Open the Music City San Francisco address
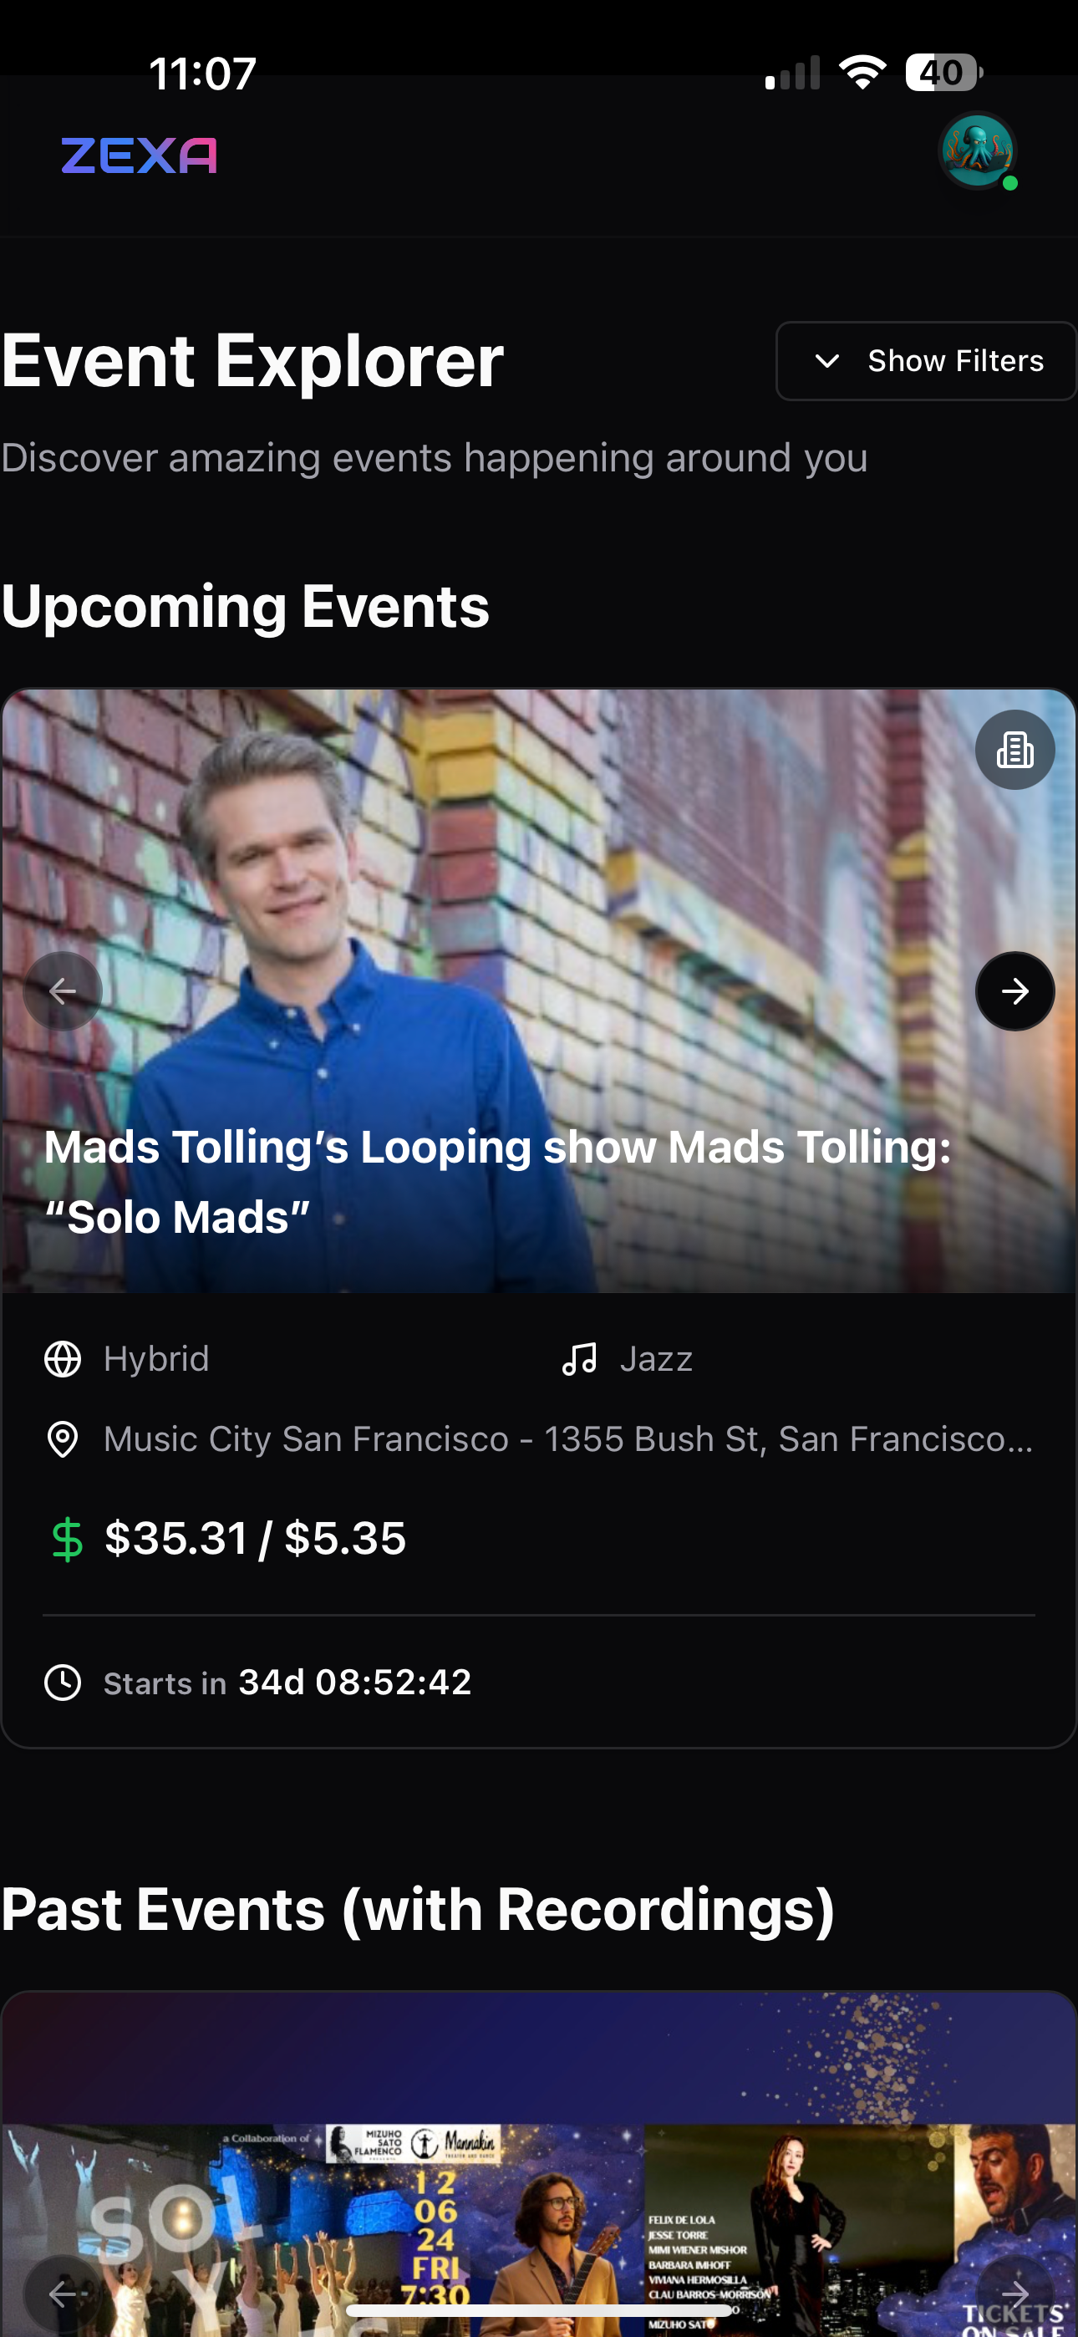This screenshot has width=1078, height=2337. coord(568,1438)
